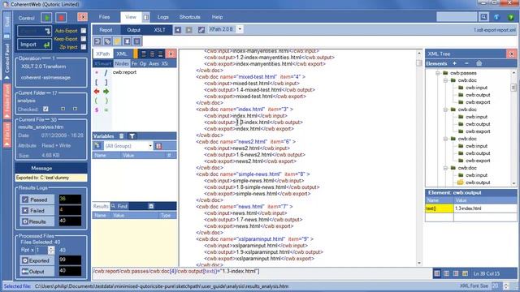Add element with plus icon in XML Tree
520x292 pixels.
455,63
